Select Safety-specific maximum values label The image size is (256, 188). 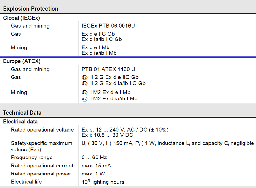point(42,146)
